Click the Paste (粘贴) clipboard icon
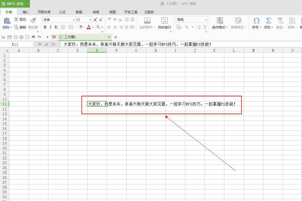Viewport: 302px width, 201px height. tap(7, 21)
